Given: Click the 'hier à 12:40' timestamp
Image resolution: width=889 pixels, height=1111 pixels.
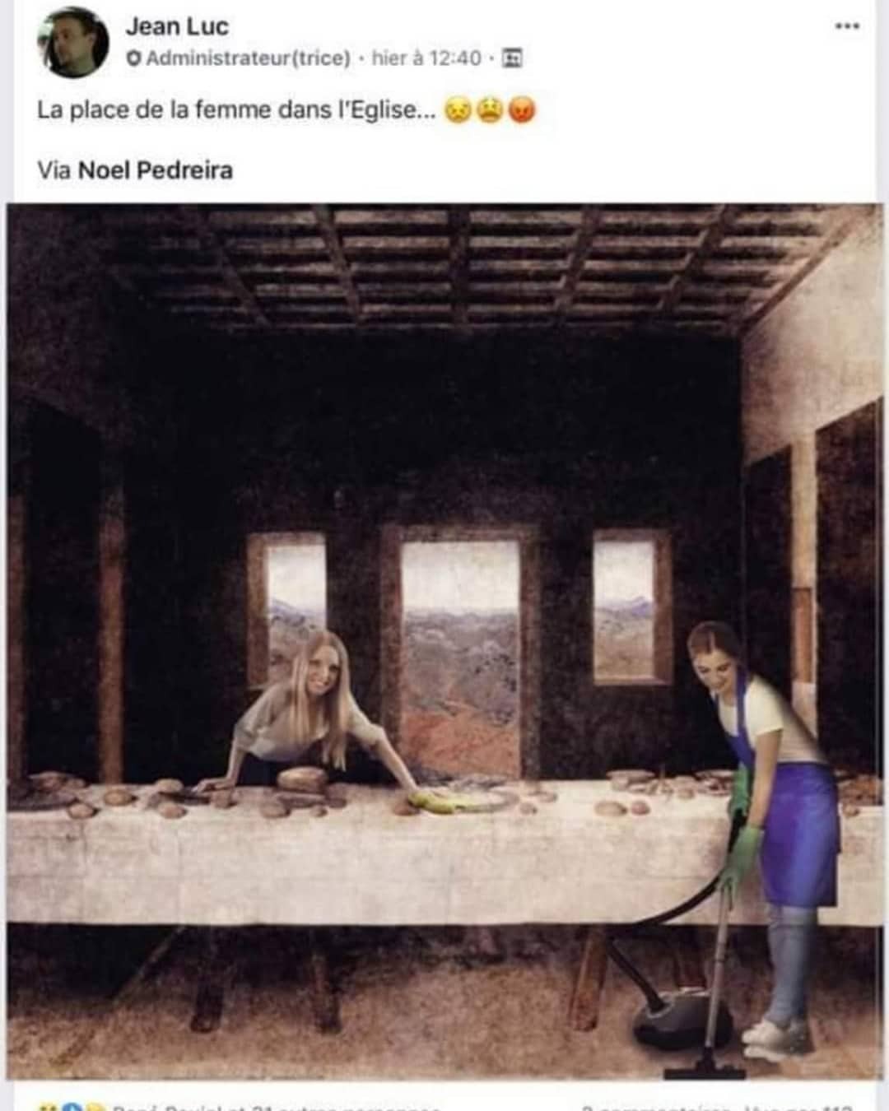Looking at the screenshot, I should tap(426, 58).
